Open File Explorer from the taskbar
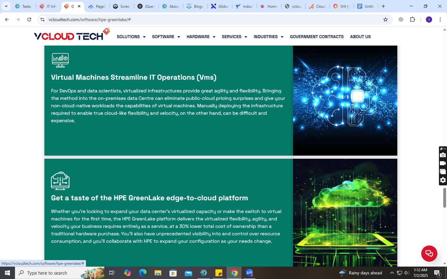The height and width of the screenshot is (279, 447). point(158,273)
